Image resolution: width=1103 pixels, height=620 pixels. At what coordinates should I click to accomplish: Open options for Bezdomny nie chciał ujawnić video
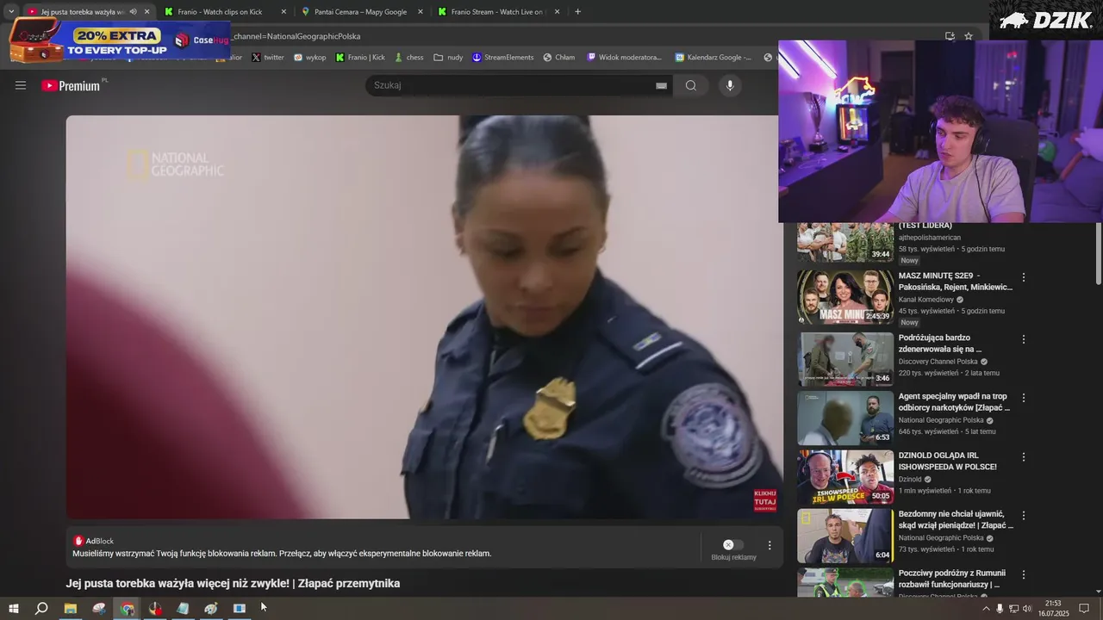point(1024,515)
